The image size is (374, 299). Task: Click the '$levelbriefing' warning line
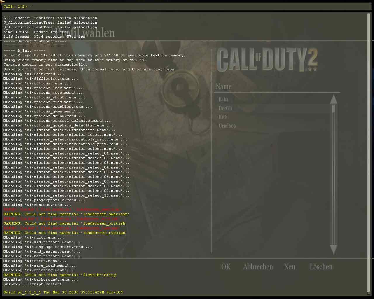(x=60, y=275)
